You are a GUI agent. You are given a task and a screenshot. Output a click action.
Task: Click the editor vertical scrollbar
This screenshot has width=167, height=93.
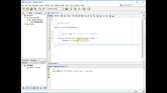click(x=142, y=38)
